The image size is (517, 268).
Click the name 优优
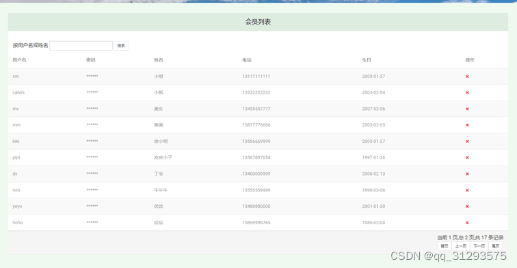tap(158, 206)
